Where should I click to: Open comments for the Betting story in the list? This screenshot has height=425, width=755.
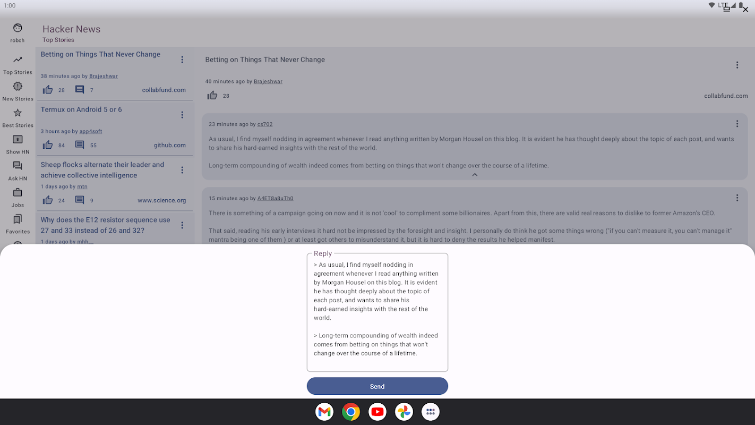80,90
